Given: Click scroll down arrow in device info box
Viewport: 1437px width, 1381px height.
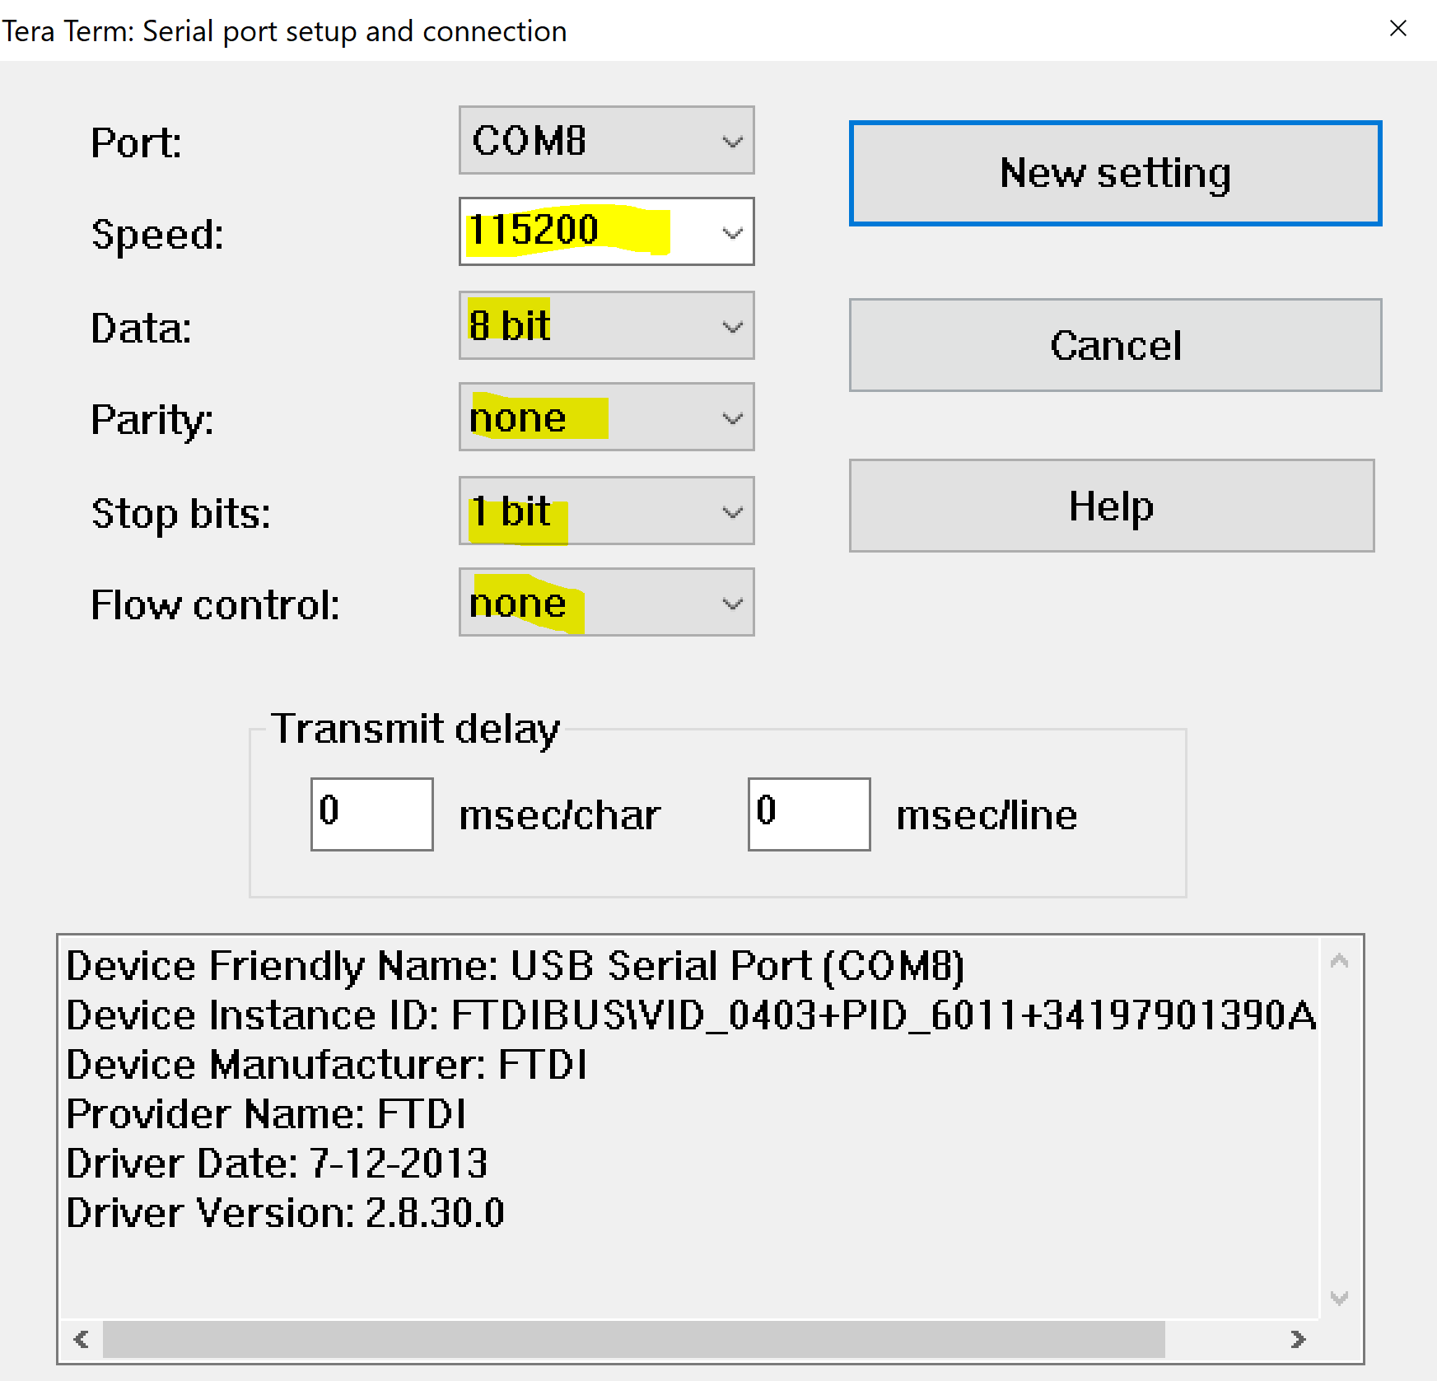Looking at the screenshot, I should [x=1340, y=1299].
